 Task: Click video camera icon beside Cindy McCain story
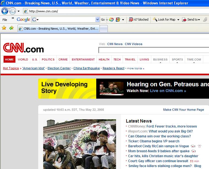pos(193,146)
